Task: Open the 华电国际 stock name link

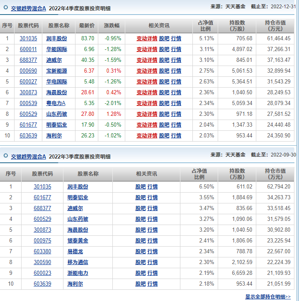Action: click(56, 82)
